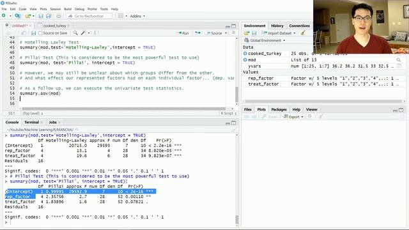This screenshot has width=409, height=230.
Task: Switch to the Packages tab
Action: coord(279,109)
